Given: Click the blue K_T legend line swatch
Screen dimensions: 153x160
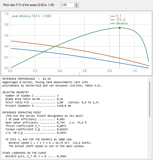Looking at the screenshot, I should (112, 16).
